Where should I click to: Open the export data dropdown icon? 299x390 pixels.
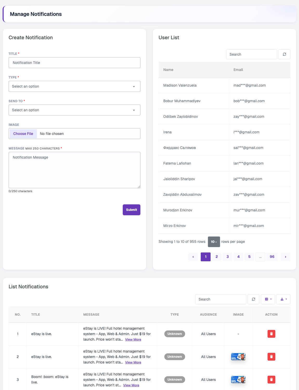tap(283, 299)
